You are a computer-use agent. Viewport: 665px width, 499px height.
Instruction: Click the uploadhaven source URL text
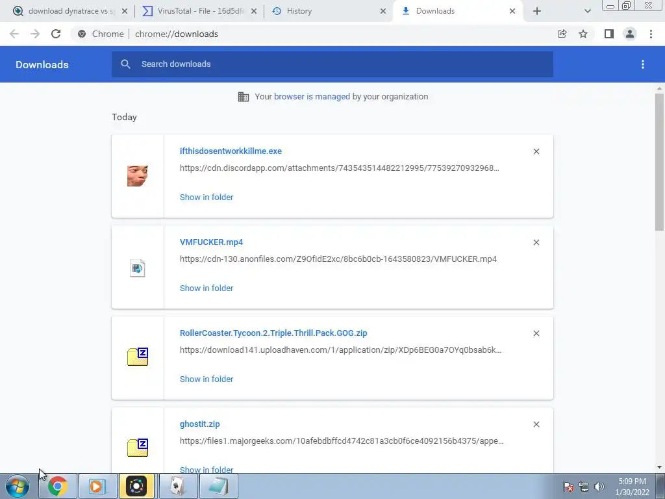340,350
